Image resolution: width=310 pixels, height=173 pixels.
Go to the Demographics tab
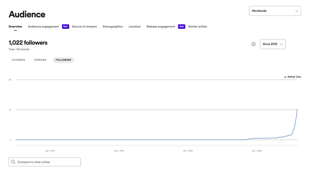coord(113,26)
